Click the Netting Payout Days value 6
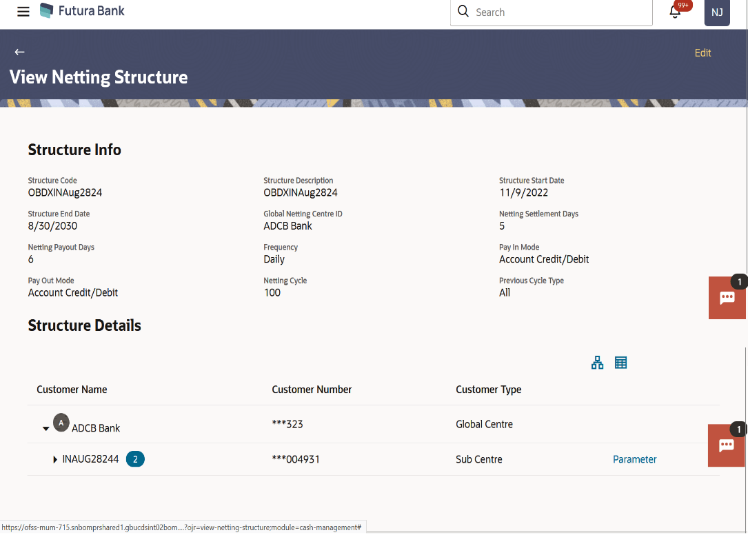Image resolution: width=748 pixels, height=535 pixels. [x=30, y=259]
